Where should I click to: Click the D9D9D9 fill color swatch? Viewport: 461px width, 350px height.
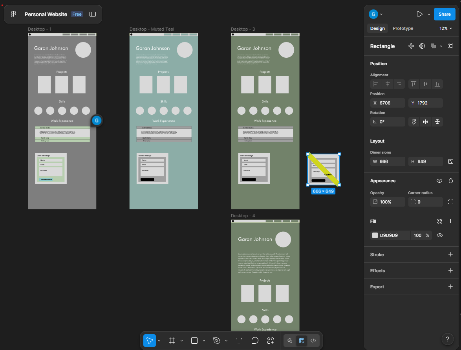click(375, 235)
